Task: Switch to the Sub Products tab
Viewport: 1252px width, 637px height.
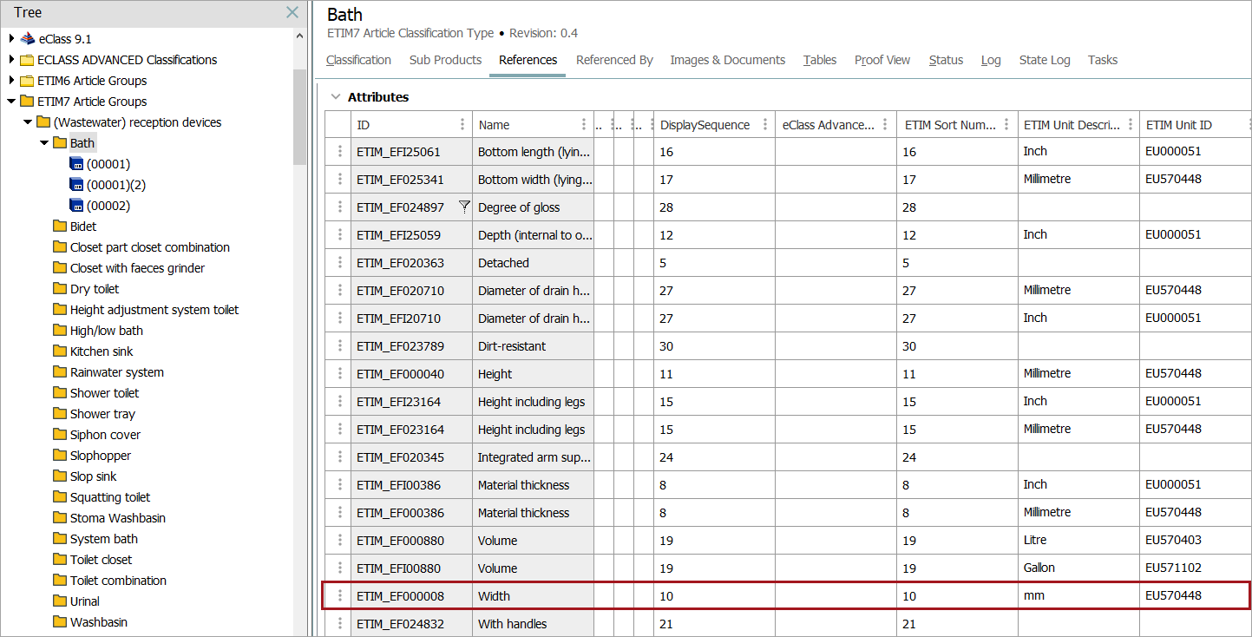Action: 445,60
